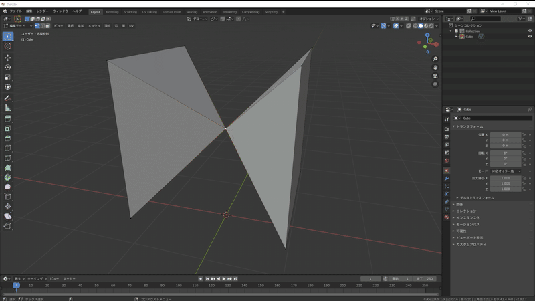Jump to the timeline start frame

[207, 279]
